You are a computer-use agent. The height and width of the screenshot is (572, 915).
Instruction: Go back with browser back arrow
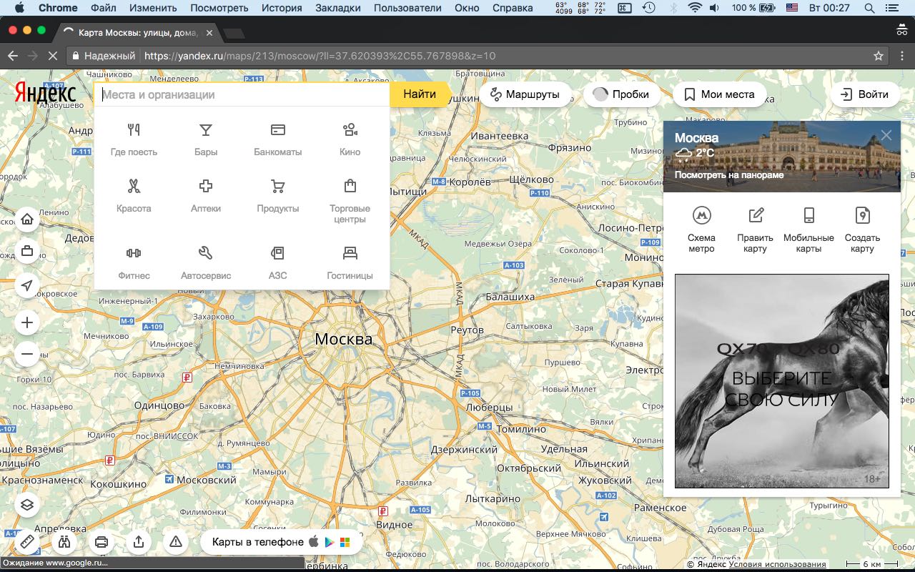point(13,56)
